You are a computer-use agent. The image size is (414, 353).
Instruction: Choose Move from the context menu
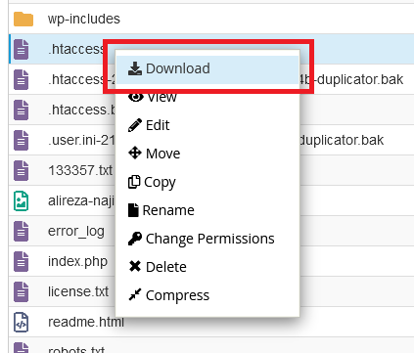[x=207, y=154]
